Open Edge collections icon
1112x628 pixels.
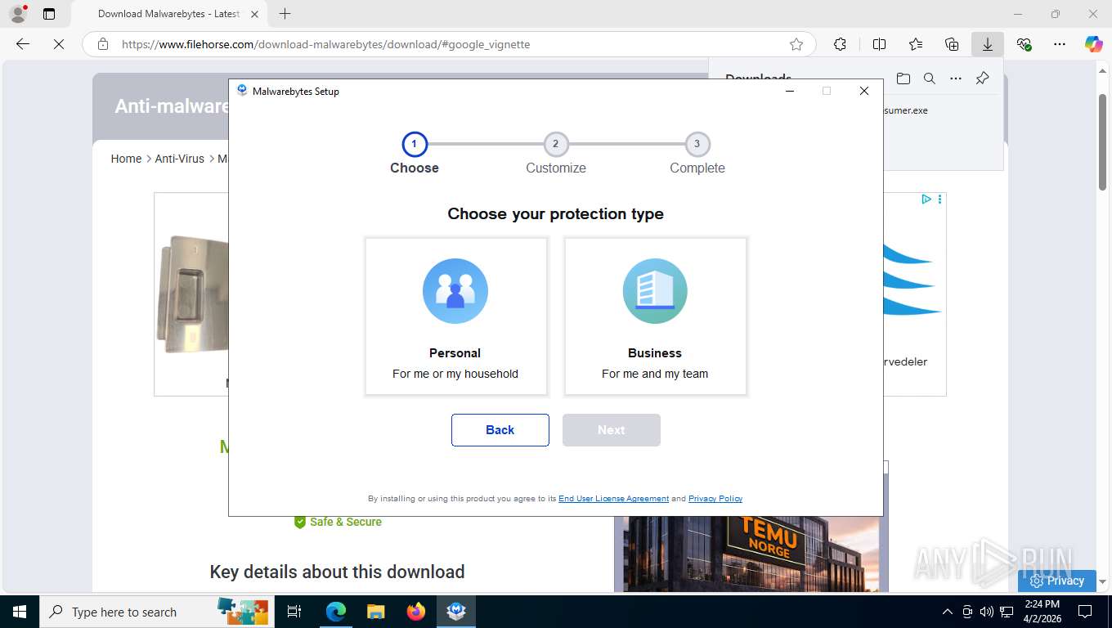point(952,44)
